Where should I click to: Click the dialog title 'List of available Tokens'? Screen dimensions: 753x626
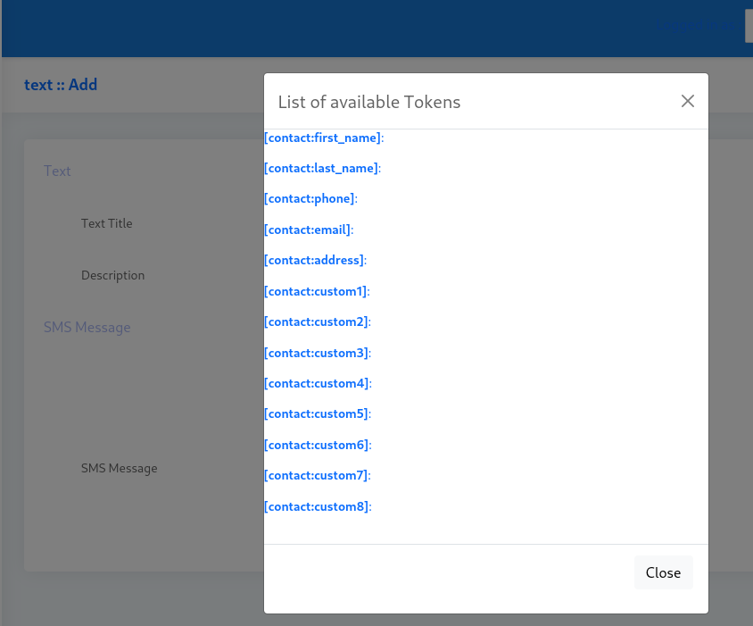click(368, 102)
